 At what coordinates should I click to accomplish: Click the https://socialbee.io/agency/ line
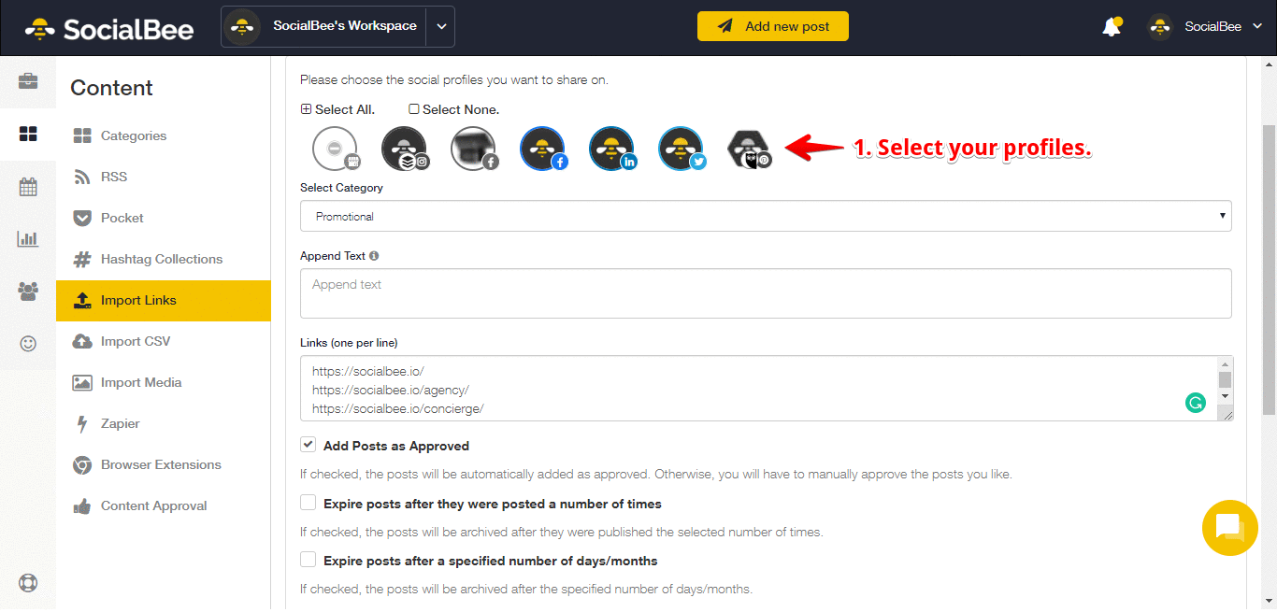[x=391, y=390]
